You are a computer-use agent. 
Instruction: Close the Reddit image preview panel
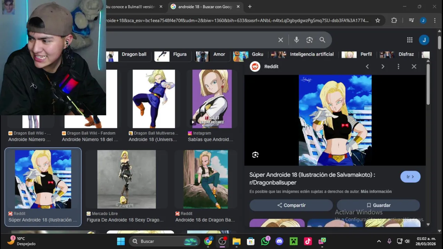coord(414,66)
